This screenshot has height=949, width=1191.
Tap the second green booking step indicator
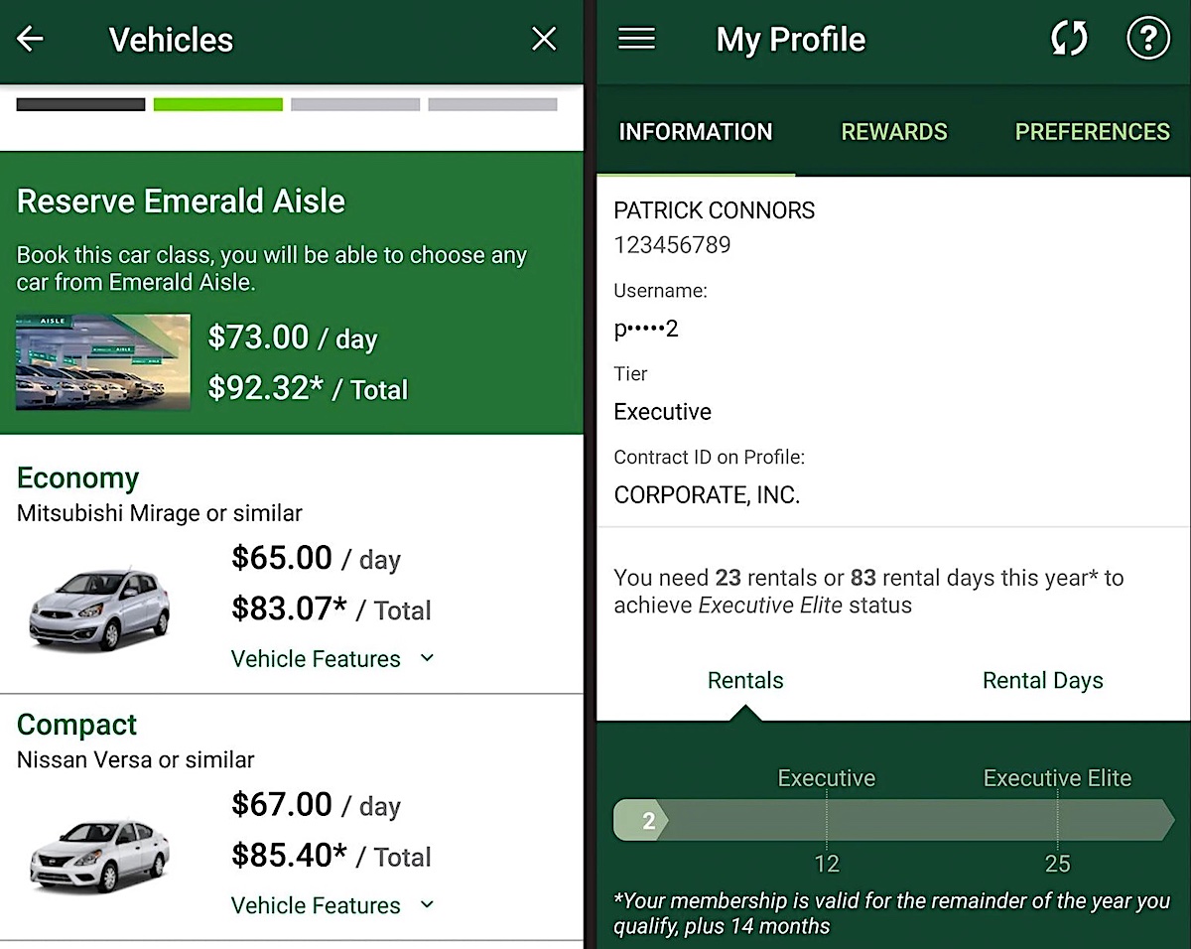click(218, 104)
